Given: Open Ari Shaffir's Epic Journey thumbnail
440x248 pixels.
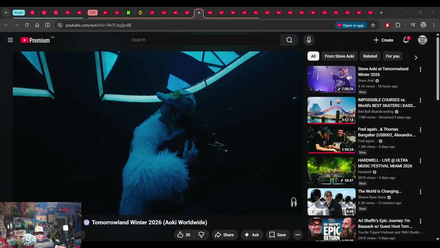Looking at the screenshot, I should (331, 229).
